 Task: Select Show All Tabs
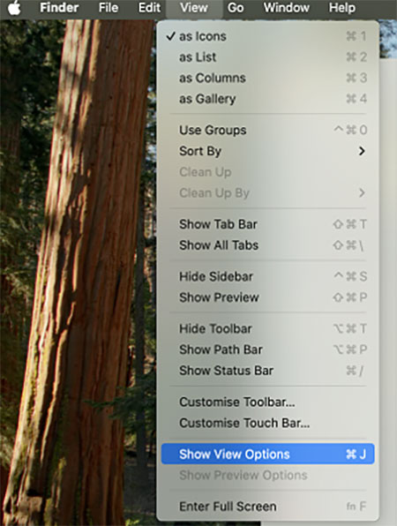point(267,244)
